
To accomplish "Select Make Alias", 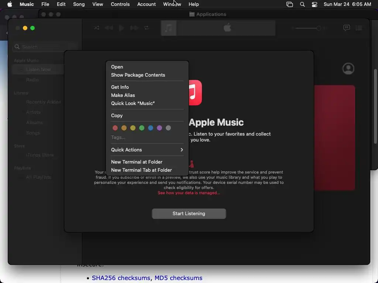I will click(147, 95).
